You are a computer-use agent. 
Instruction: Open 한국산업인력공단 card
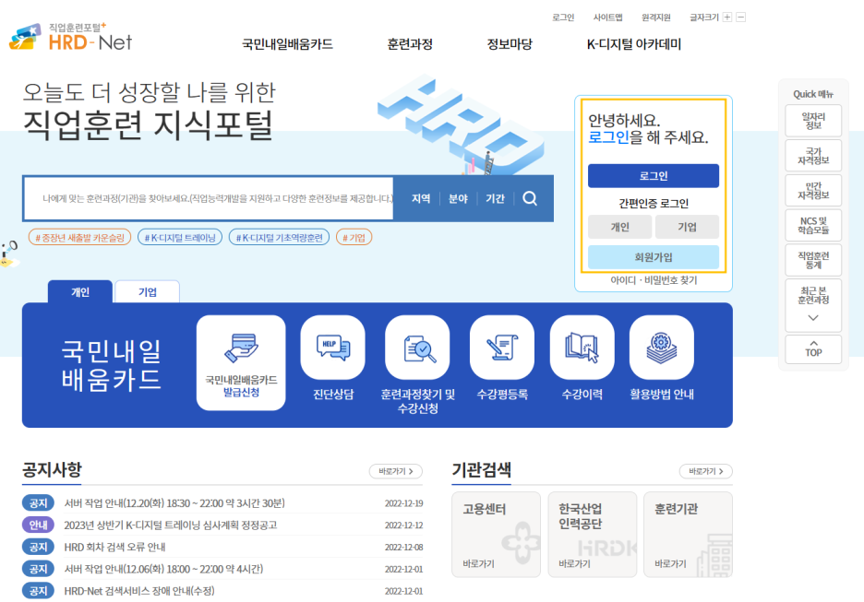point(593,535)
